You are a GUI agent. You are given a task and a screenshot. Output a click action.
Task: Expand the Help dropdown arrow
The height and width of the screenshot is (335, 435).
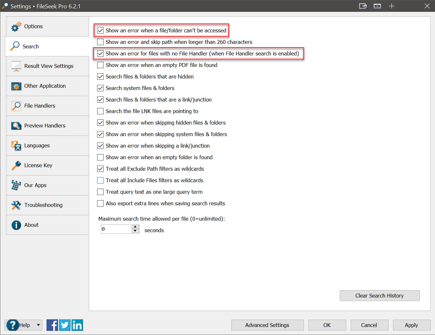click(38, 325)
